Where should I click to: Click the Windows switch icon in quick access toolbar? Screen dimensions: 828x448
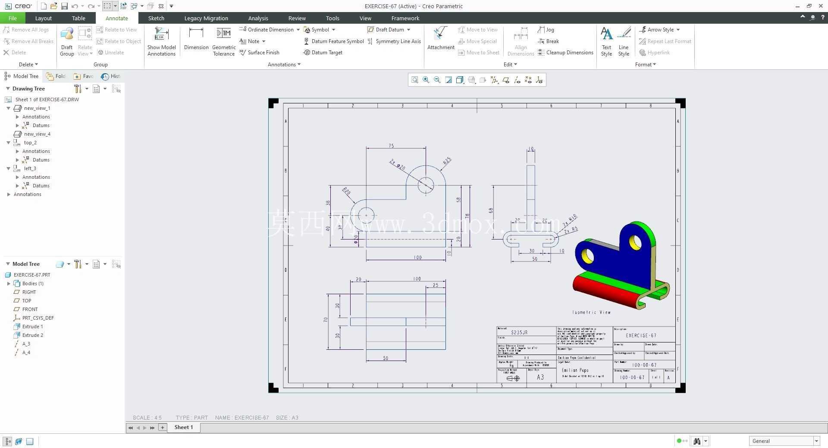tap(134, 6)
